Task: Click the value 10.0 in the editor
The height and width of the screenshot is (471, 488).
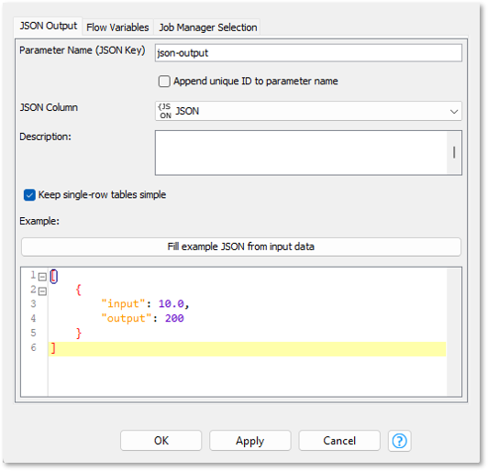Action: 172,303
